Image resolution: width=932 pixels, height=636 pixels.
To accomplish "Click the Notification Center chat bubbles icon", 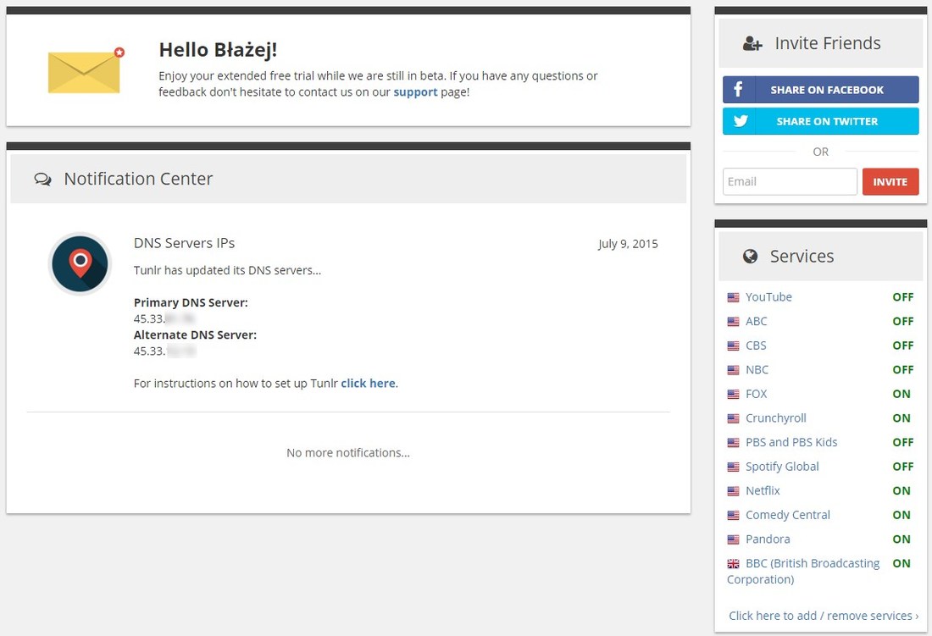I will 43,180.
